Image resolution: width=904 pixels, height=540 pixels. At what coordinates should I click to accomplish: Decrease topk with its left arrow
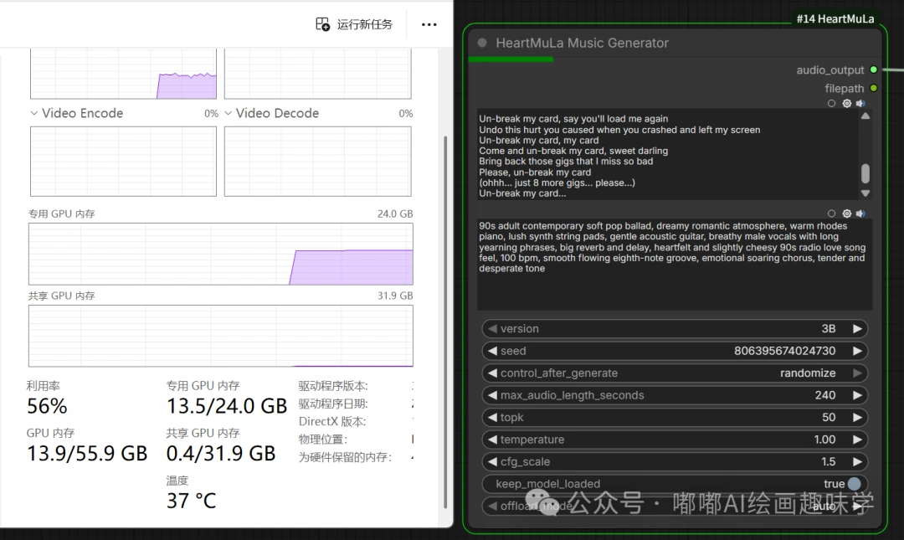click(492, 417)
